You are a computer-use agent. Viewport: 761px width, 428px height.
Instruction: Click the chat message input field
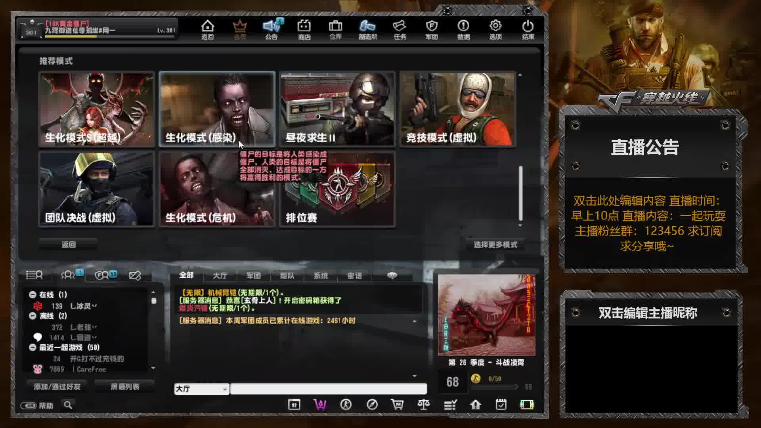pos(328,389)
